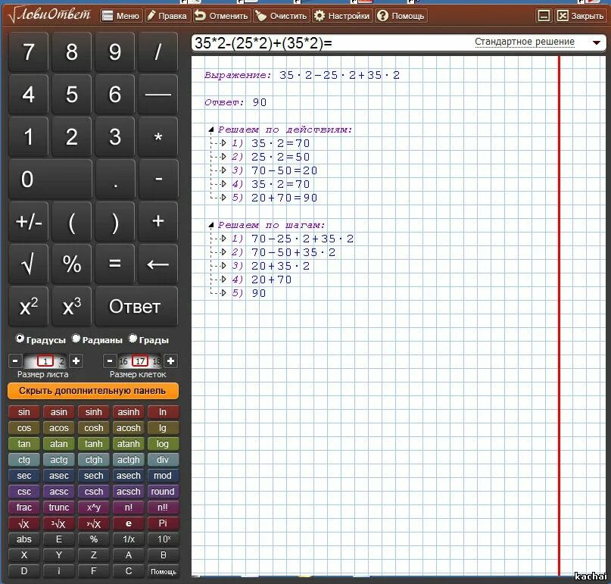Click the percent key on keypad
611x584 pixels.
pyautogui.click(x=72, y=264)
